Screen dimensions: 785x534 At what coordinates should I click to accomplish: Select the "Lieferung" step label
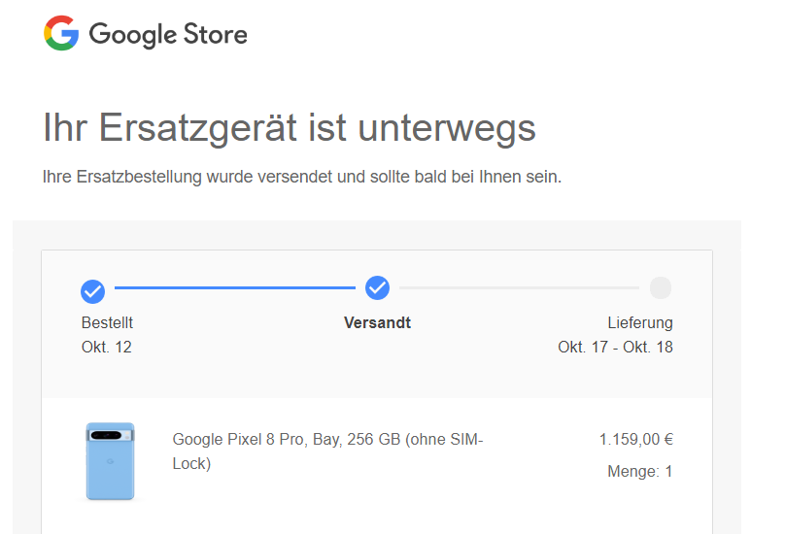pyautogui.click(x=639, y=323)
